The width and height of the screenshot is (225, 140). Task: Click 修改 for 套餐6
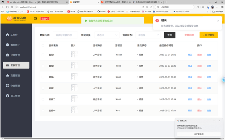coord(190,55)
